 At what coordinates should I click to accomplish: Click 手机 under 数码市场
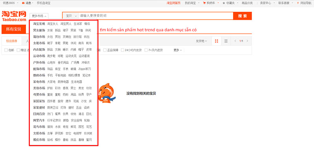[x=50, y=75]
